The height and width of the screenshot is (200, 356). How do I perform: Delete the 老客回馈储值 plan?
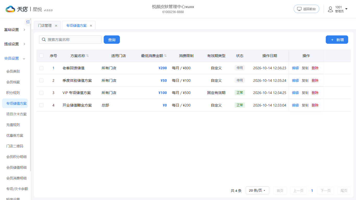(x=315, y=68)
